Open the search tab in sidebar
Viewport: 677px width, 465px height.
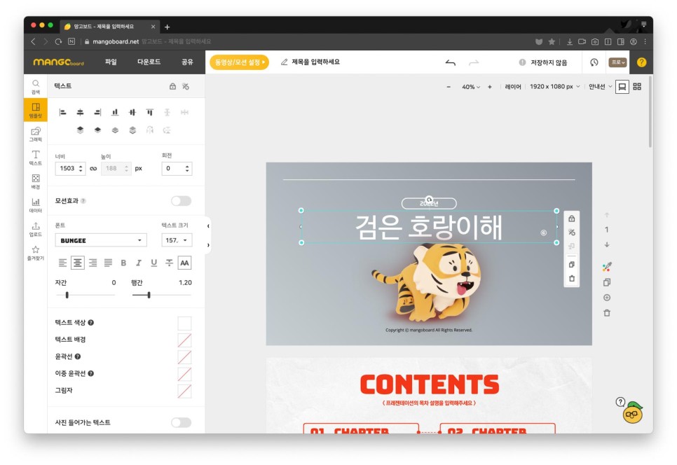point(36,87)
